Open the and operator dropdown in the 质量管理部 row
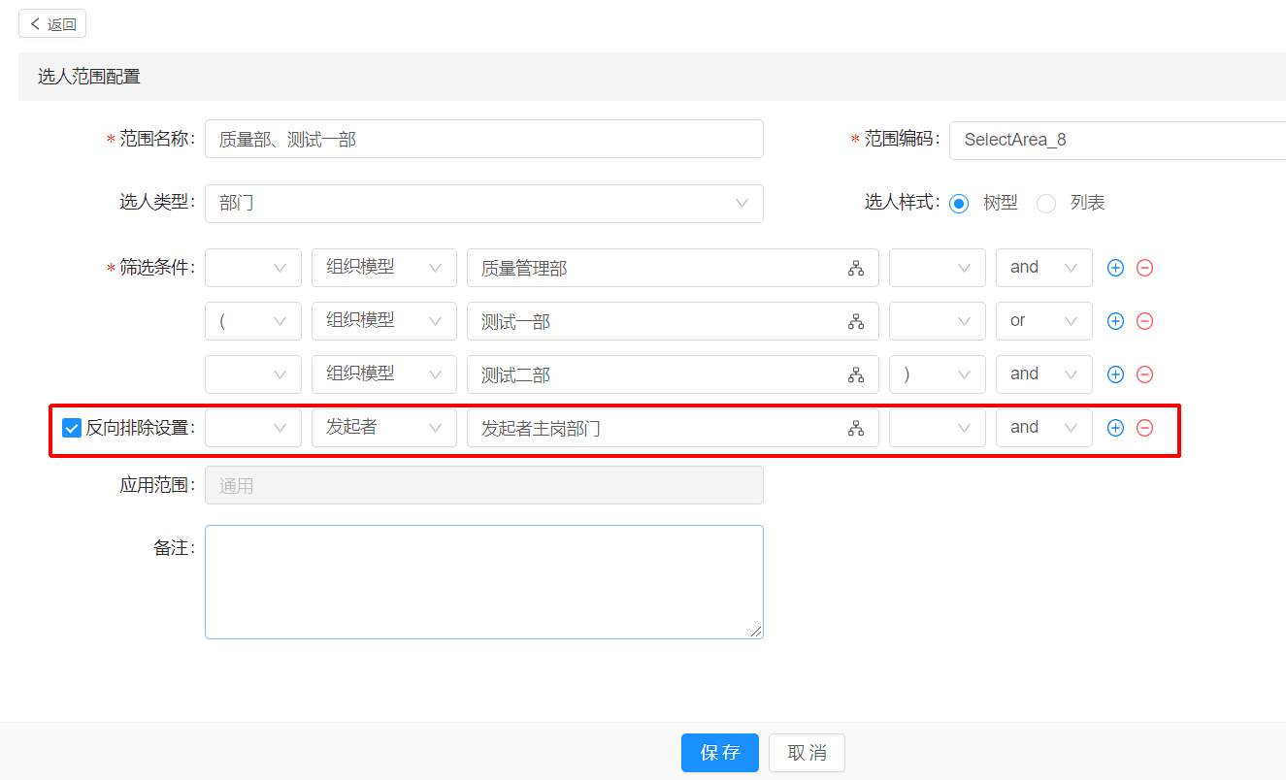 pyautogui.click(x=1044, y=268)
